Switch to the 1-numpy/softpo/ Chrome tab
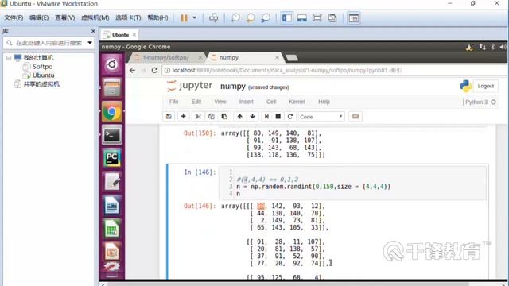Screen dimensions: 509x286 tap(165, 58)
